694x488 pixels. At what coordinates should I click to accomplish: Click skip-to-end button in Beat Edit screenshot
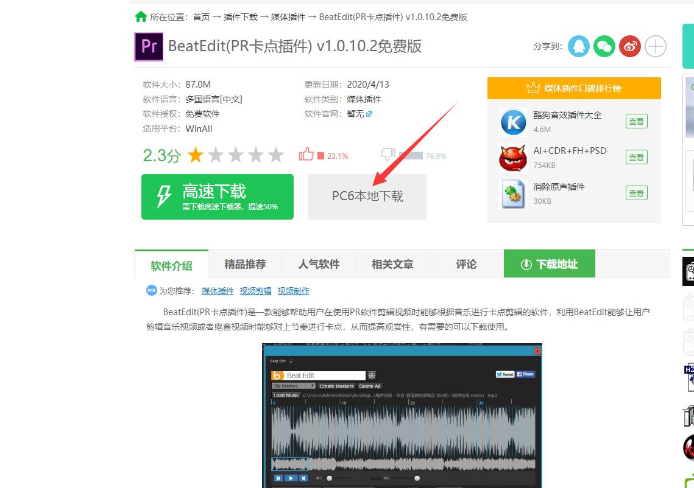click(303, 478)
